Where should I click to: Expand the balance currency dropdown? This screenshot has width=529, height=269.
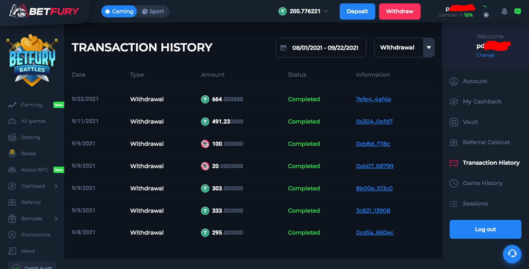pyautogui.click(x=326, y=11)
